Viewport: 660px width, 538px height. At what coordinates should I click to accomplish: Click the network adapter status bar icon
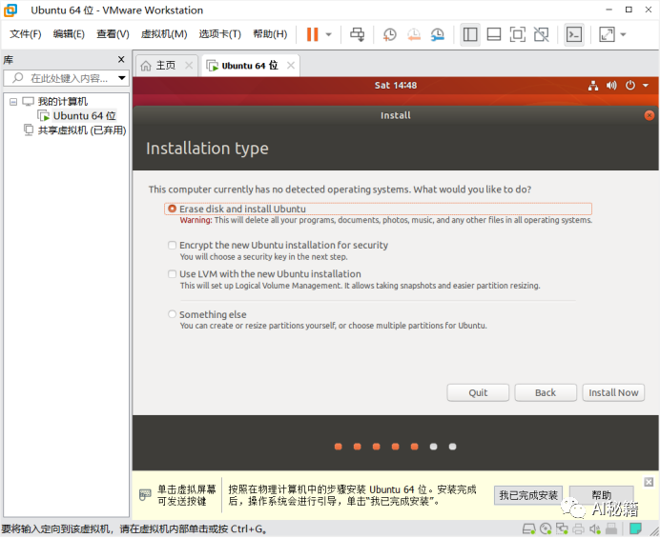tap(562, 528)
